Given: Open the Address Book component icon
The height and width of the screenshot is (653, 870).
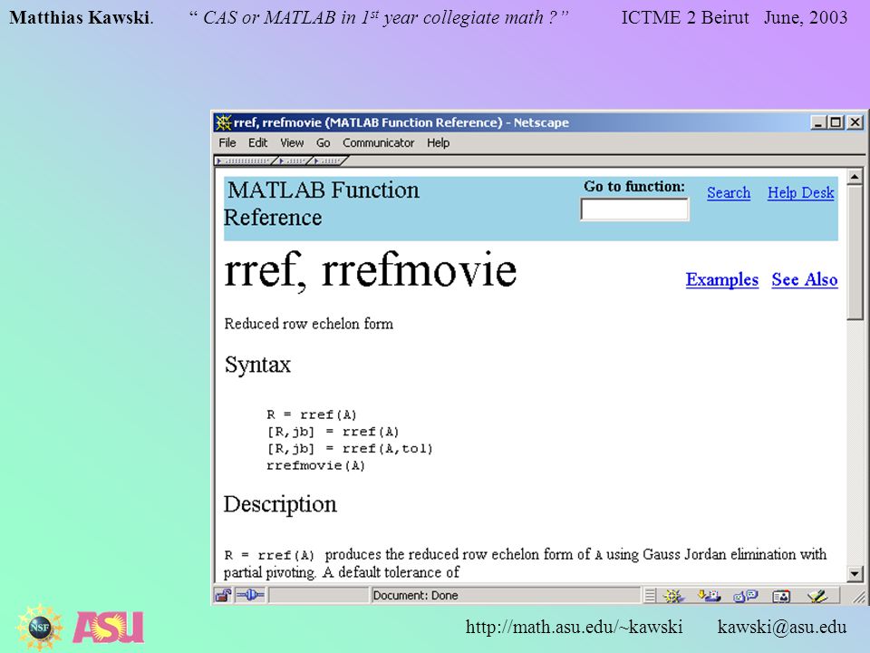Looking at the screenshot, I should coord(781,596).
